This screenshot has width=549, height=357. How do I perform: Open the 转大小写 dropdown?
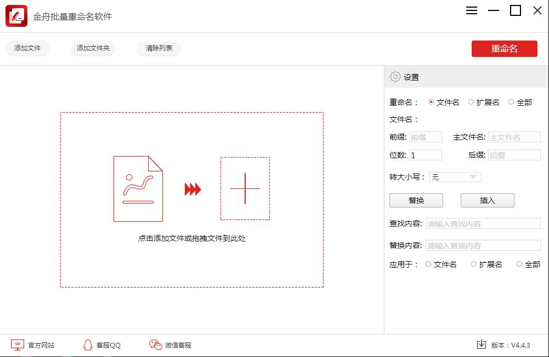(455, 177)
